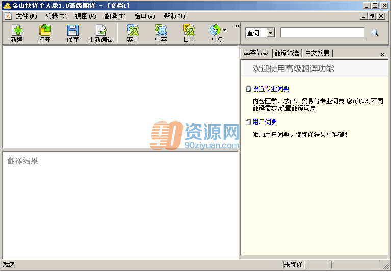This screenshot has height=272, width=392.
Task: Open the 翻译(T) menu
Action: pyautogui.click(x=115, y=16)
